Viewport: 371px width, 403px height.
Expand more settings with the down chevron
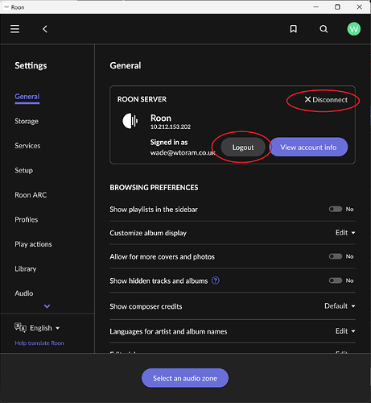point(47,306)
